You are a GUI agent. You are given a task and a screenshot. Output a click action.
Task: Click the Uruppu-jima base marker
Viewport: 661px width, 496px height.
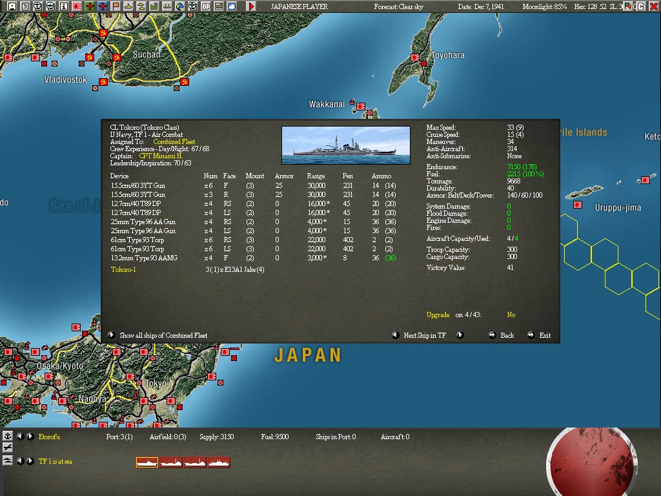578,205
